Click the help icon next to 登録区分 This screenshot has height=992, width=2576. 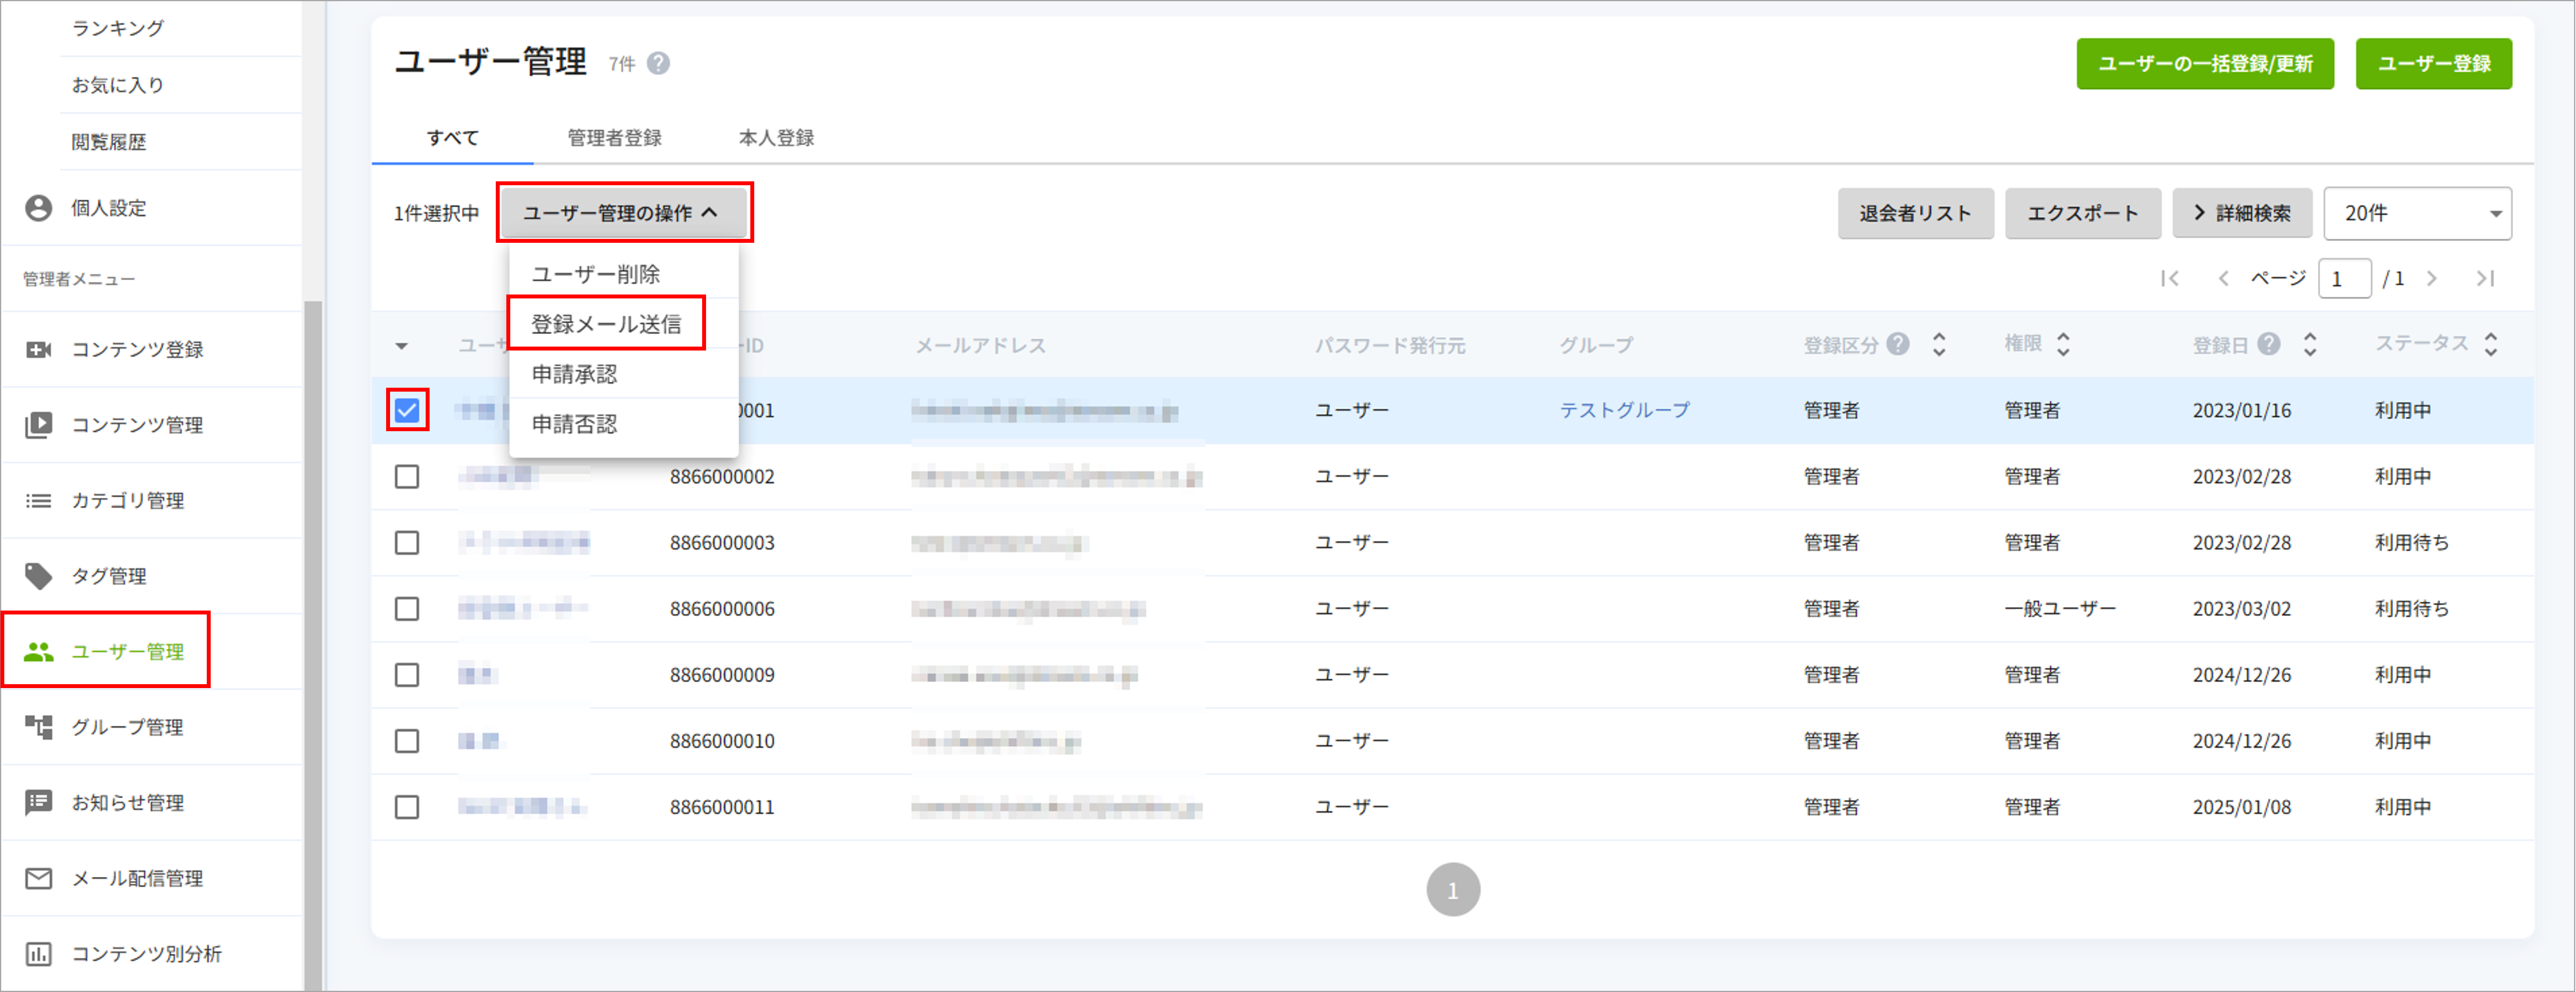click(x=1898, y=344)
